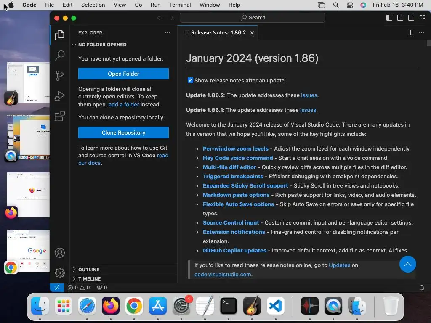The width and height of the screenshot is (431, 323).
Task: Open the Updates link
Action: pos(340,265)
